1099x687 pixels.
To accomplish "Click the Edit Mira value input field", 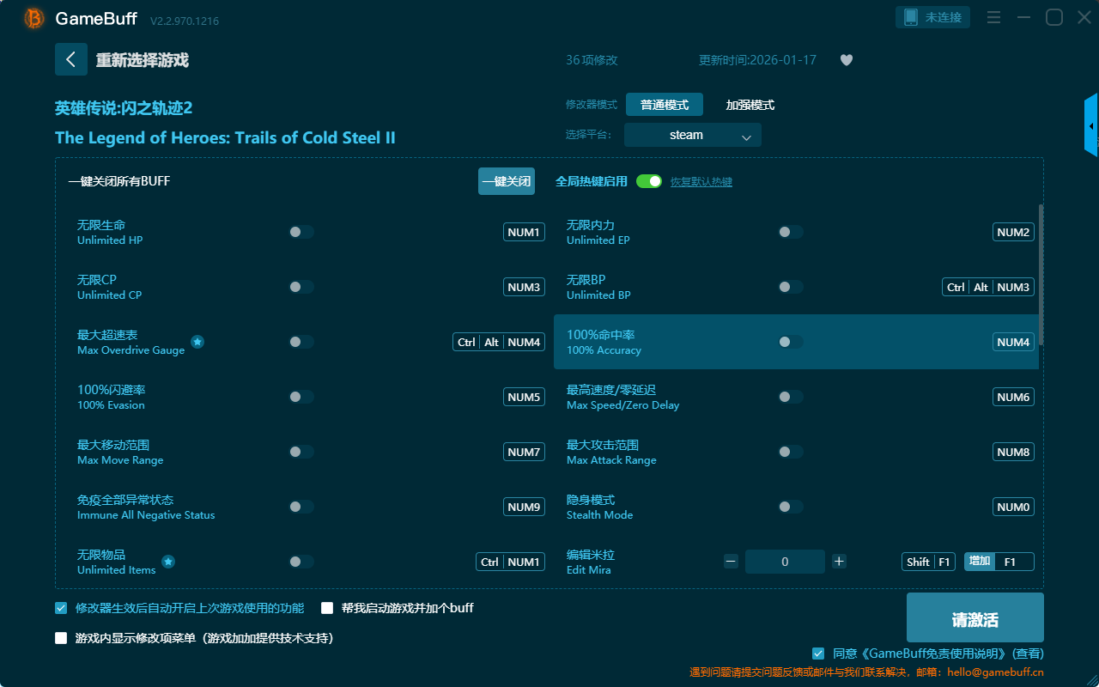I will pyautogui.click(x=785, y=562).
